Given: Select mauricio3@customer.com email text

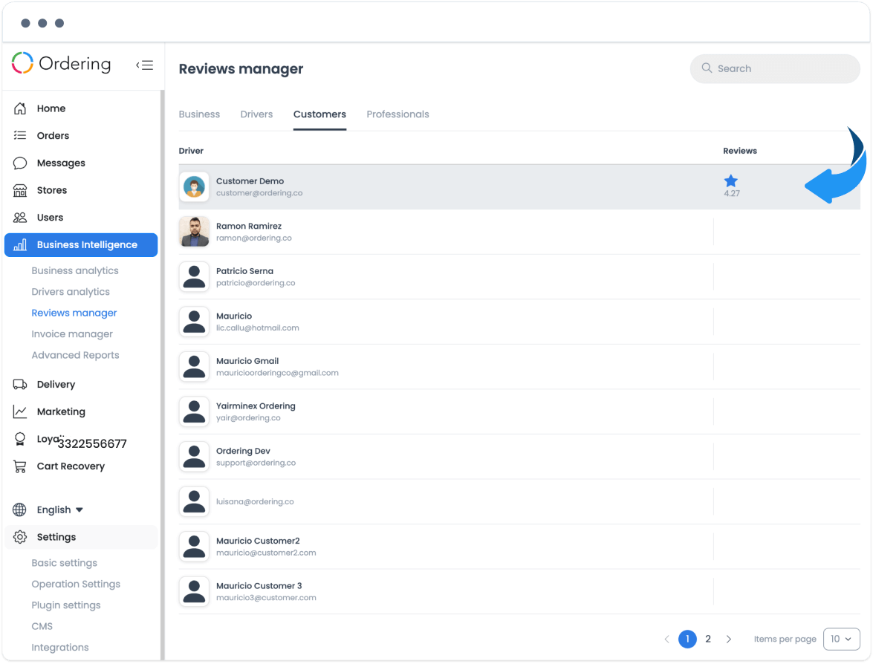Looking at the screenshot, I should pyautogui.click(x=266, y=597).
